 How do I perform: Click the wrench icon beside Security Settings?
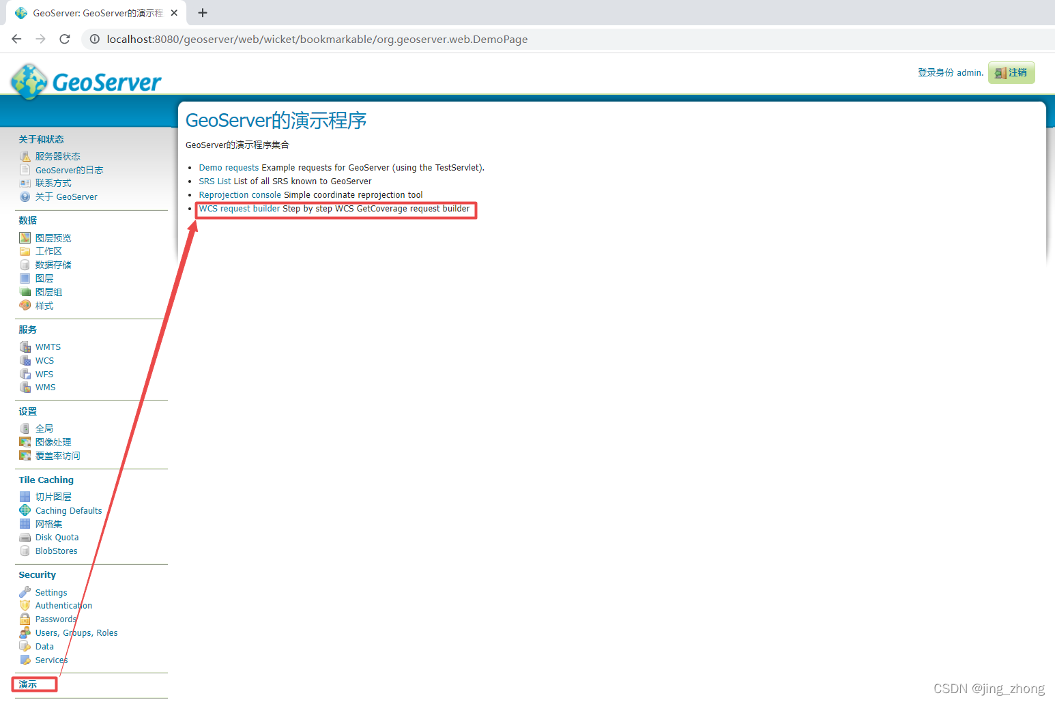tap(25, 592)
